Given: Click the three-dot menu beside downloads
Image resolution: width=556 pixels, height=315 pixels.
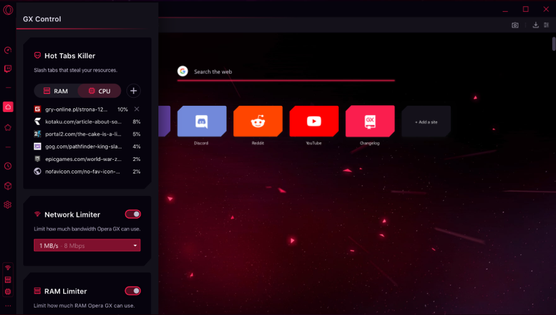Looking at the screenshot, I should pyautogui.click(x=525, y=25).
